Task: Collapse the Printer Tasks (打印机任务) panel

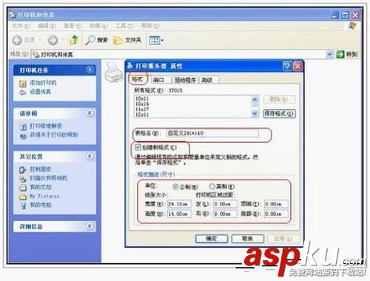Action: [x=90, y=70]
